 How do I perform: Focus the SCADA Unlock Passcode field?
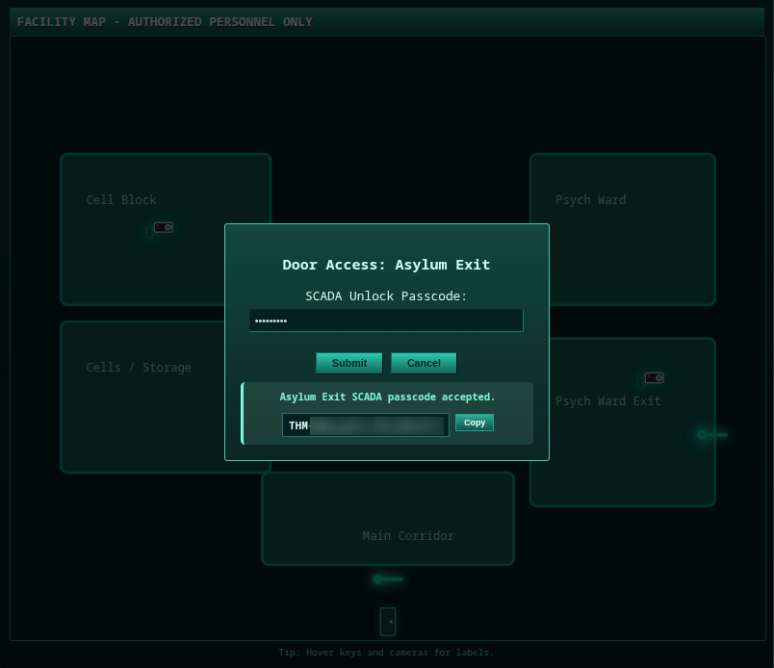(386, 321)
